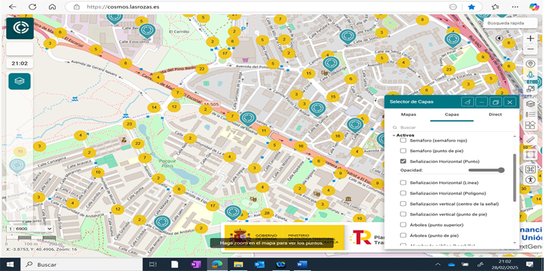This screenshot has height=271, width=544.
Task: Enable Semáforo (semáforo rojo) layer
Action: point(403,140)
